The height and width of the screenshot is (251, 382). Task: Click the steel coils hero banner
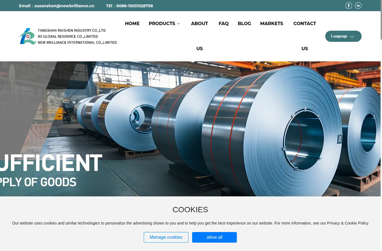coord(190,129)
